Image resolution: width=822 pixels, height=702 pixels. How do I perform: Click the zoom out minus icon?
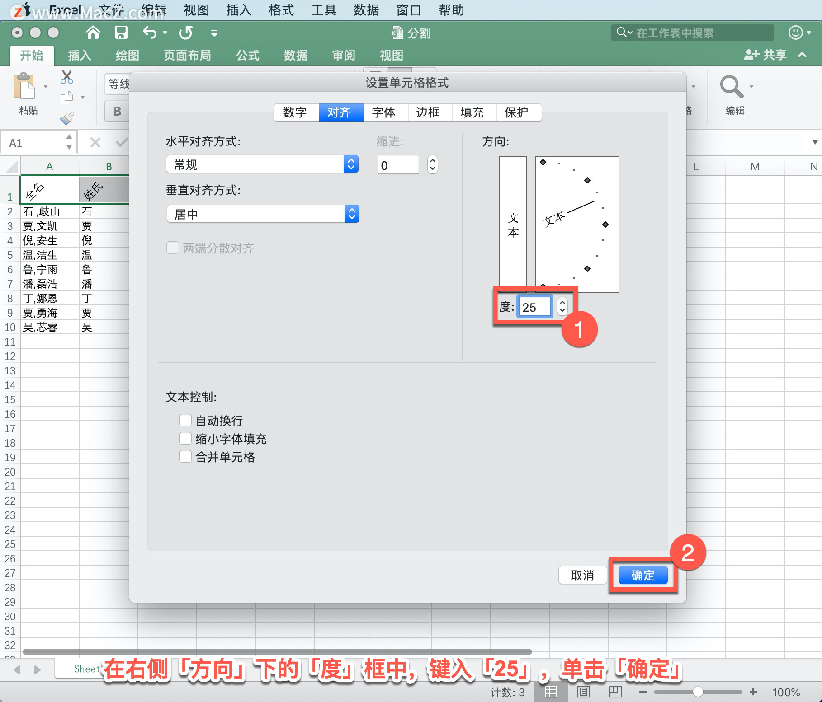643,692
